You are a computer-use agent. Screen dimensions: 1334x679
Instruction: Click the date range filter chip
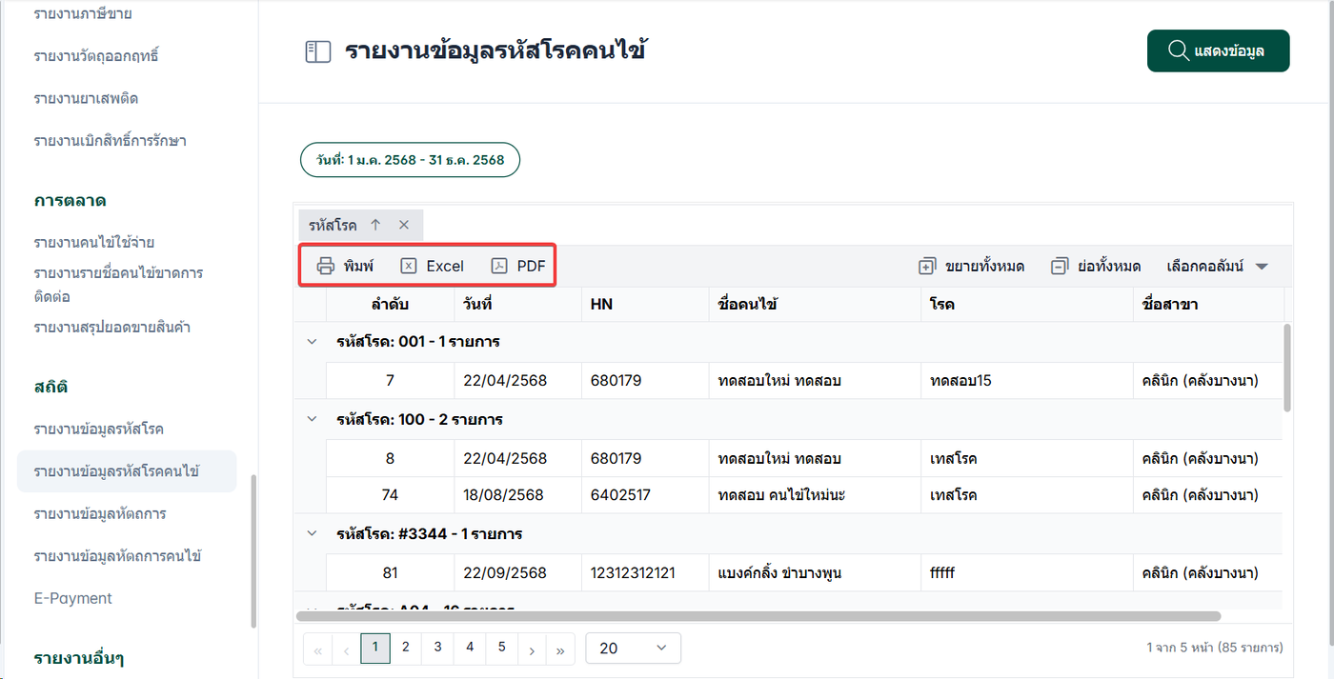coord(411,160)
